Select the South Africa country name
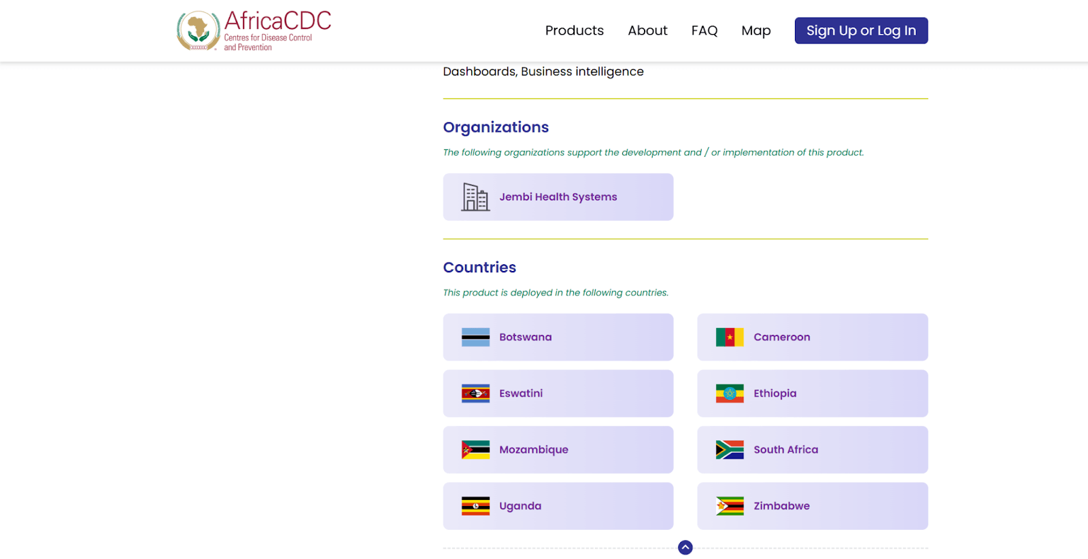The height and width of the screenshot is (559, 1088). pyautogui.click(x=786, y=450)
